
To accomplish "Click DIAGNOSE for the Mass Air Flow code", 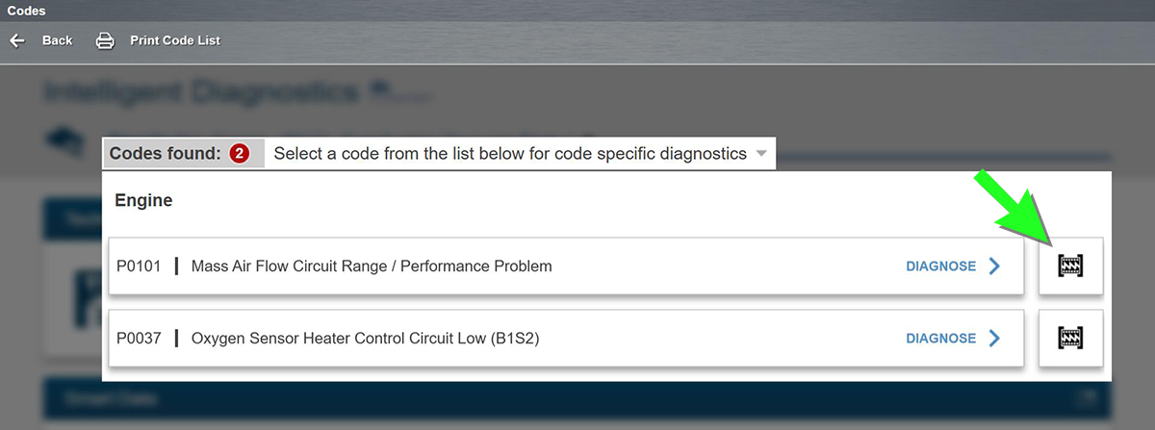I will pos(940,266).
